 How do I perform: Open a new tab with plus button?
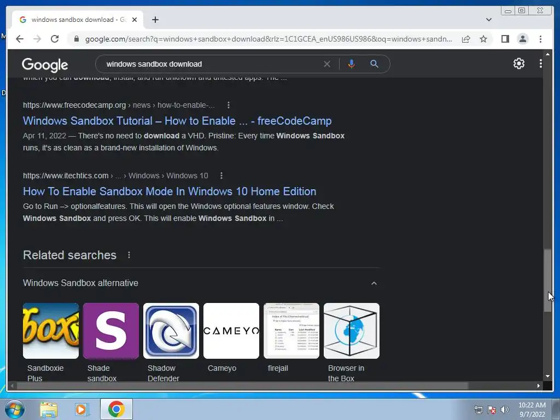(155, 20)
